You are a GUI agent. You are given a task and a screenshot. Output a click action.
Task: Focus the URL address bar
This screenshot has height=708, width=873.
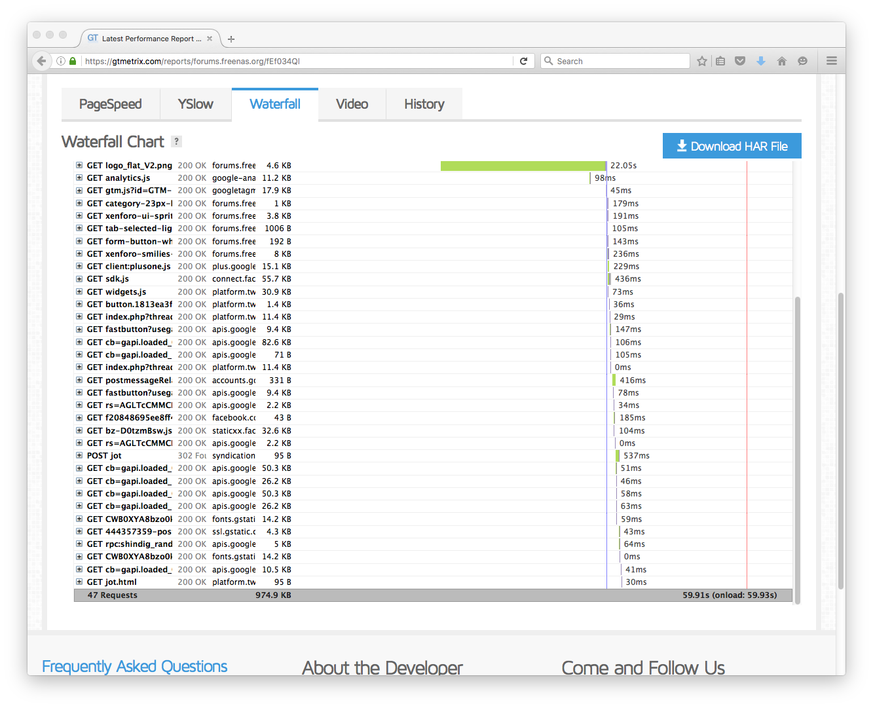tap(299, 61)
